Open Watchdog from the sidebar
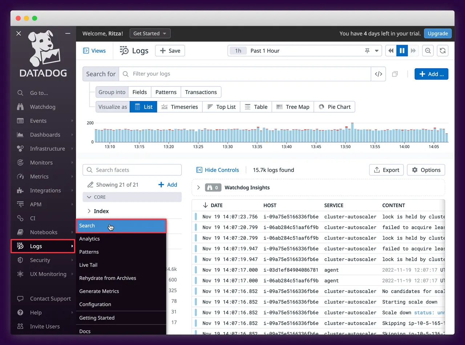 point(43,107)
